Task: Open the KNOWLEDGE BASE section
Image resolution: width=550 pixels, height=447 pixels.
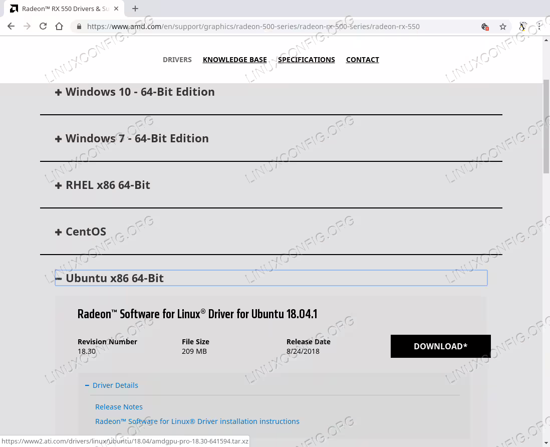Action: tap(234, 60)
